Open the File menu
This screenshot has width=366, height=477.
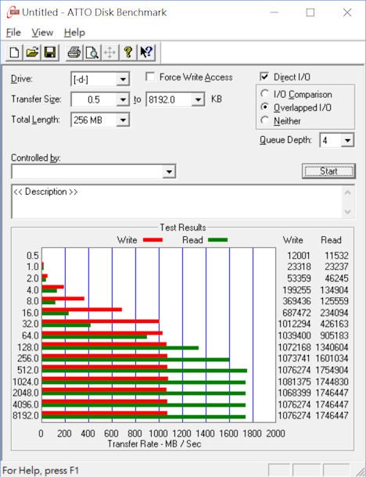pos(14,33)
